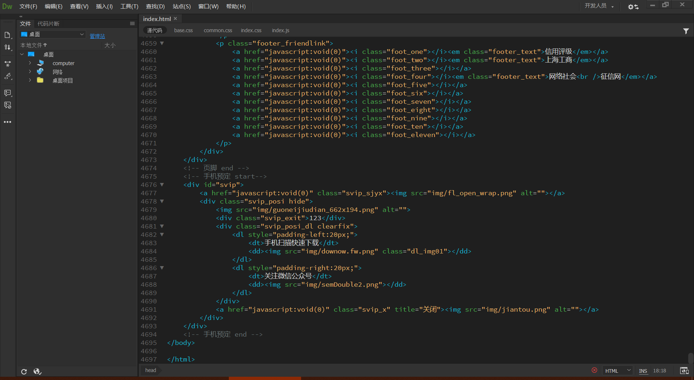
Task: Open sync settings gear icon at top
Action: point(633,7)
